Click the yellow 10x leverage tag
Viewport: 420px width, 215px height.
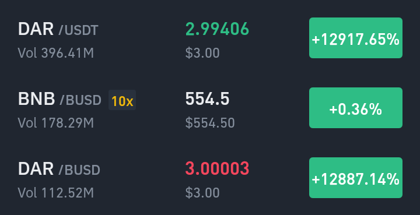pyautogui.click(x=122, y=100)
